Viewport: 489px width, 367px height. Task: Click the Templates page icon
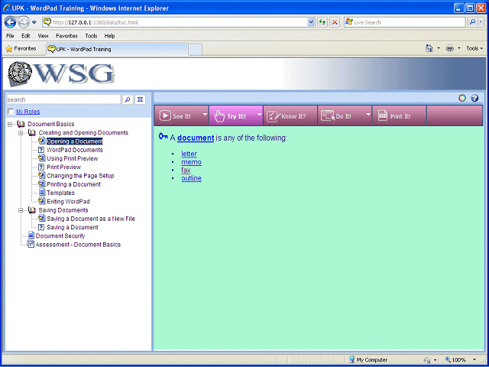pyautogui.click(x=42, y=193)
